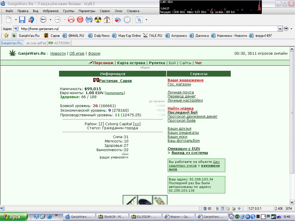Click the yellow radiation symbol toolbar icon
295x221 pixels.
[x=98, y=20]
